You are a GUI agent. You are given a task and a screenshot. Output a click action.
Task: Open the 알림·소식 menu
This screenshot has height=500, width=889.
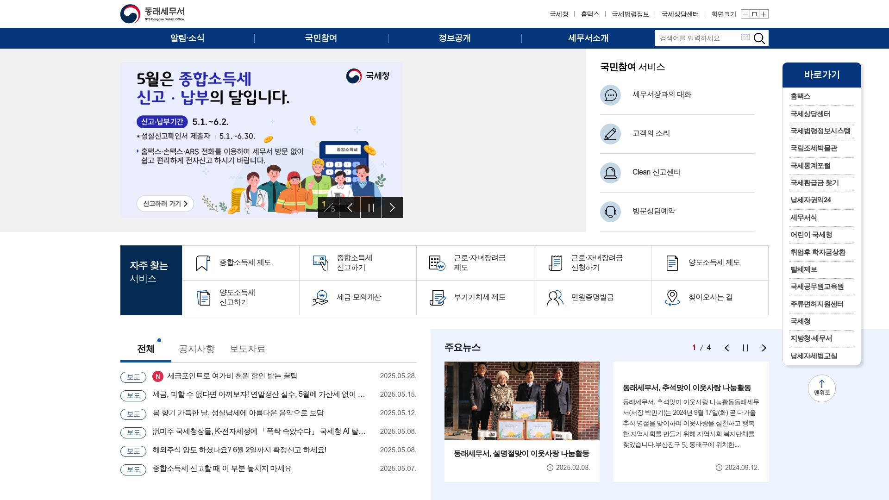187,38
